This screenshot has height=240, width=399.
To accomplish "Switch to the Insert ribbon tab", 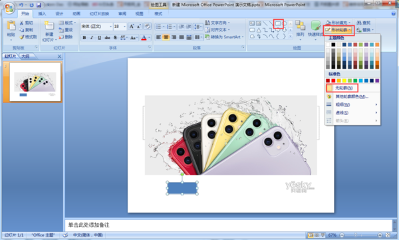I will (42, 14).
